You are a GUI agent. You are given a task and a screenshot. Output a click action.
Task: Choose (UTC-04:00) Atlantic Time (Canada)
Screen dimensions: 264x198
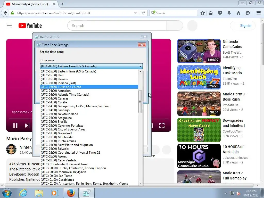[x=89, y=95]
